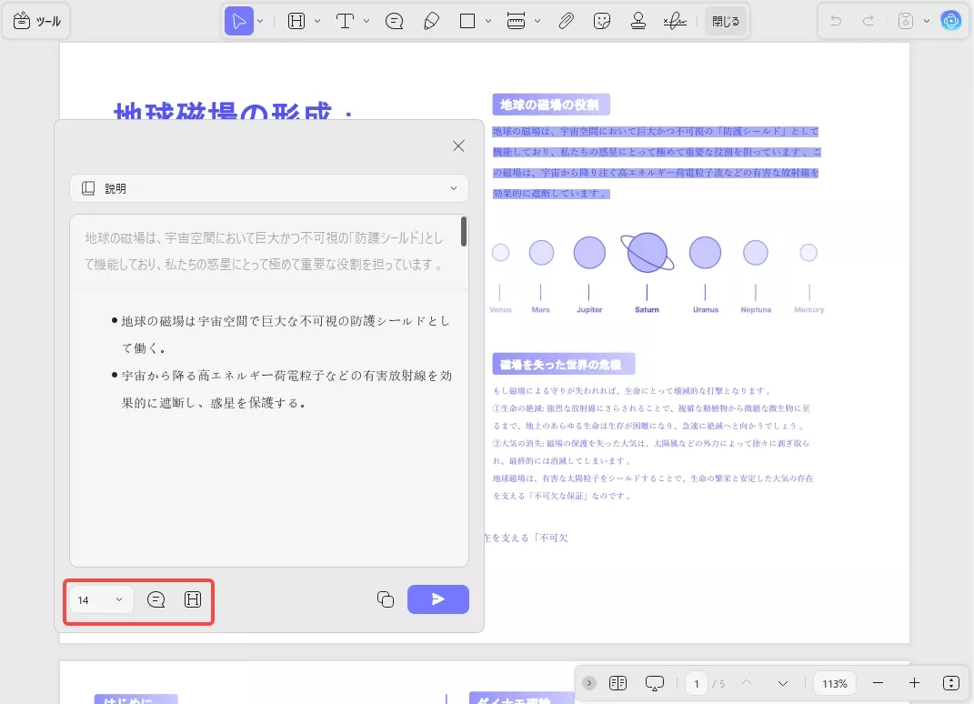The width and height of the screenshot is (974, 704).
Task: Expand the bottom navigation bar chevron
Action: click(588, 682)
